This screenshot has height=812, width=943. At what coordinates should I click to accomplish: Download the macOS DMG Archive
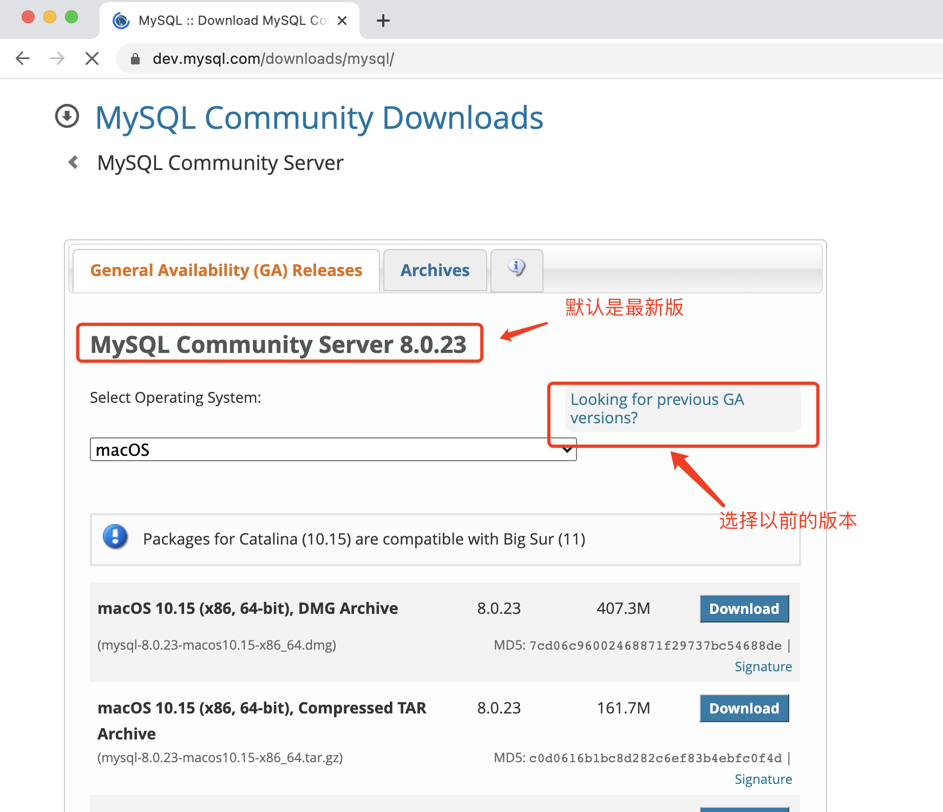click(744, 608)
